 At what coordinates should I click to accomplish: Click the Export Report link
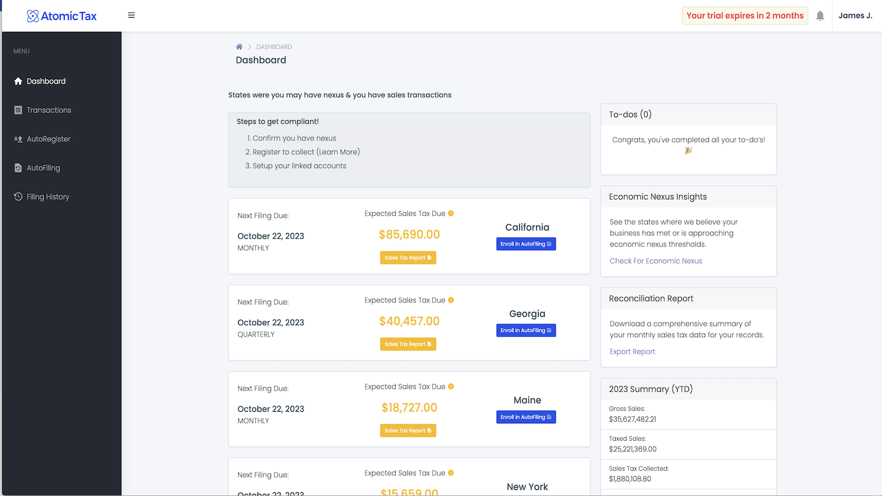point(632,352)
